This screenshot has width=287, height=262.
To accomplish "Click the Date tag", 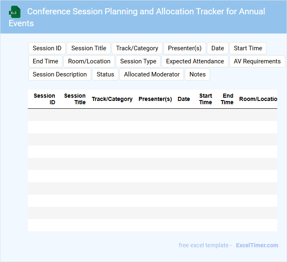I will (217, 48).
